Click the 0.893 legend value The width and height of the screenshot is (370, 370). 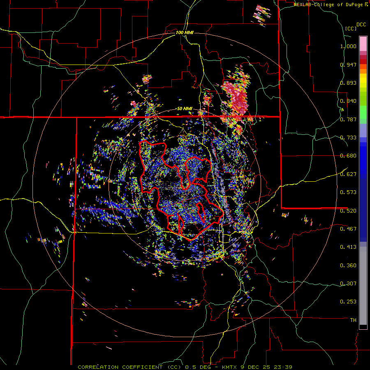[x=348, y=83]
